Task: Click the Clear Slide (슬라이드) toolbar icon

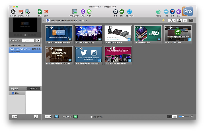Action: click(x=21, y=12)
